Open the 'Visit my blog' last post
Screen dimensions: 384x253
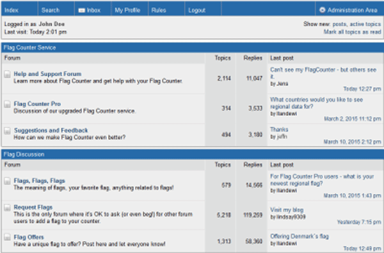[x=287, y=210]
